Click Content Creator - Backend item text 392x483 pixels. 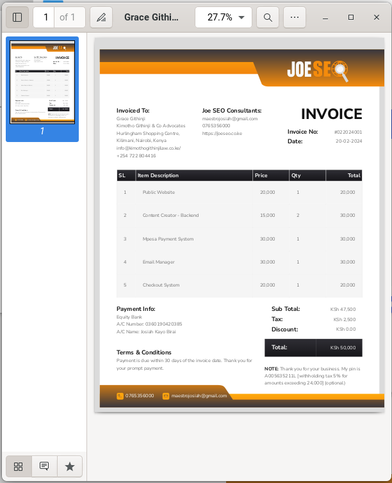(x=170, y=216)
